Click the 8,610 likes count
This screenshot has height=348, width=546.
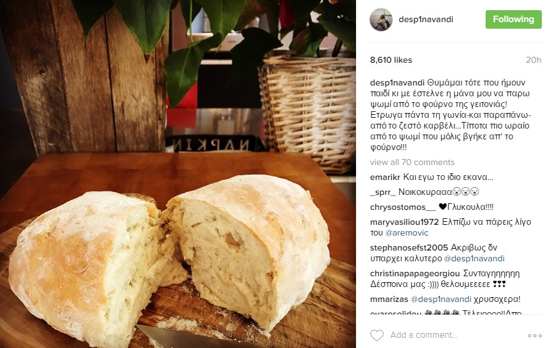click(x=391, y=60)
